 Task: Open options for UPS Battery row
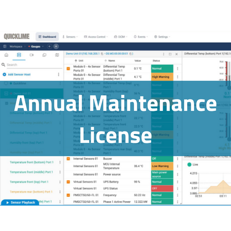click(177, 182)
